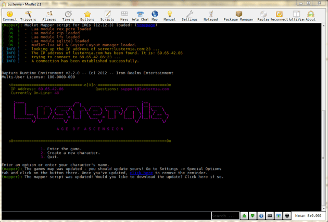The image size is (328, 222).
Task: Click the blue info icon in status bar
Action: tap(261, 216)
